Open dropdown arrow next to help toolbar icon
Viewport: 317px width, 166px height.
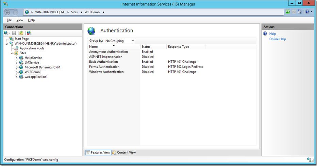point(312,12)
